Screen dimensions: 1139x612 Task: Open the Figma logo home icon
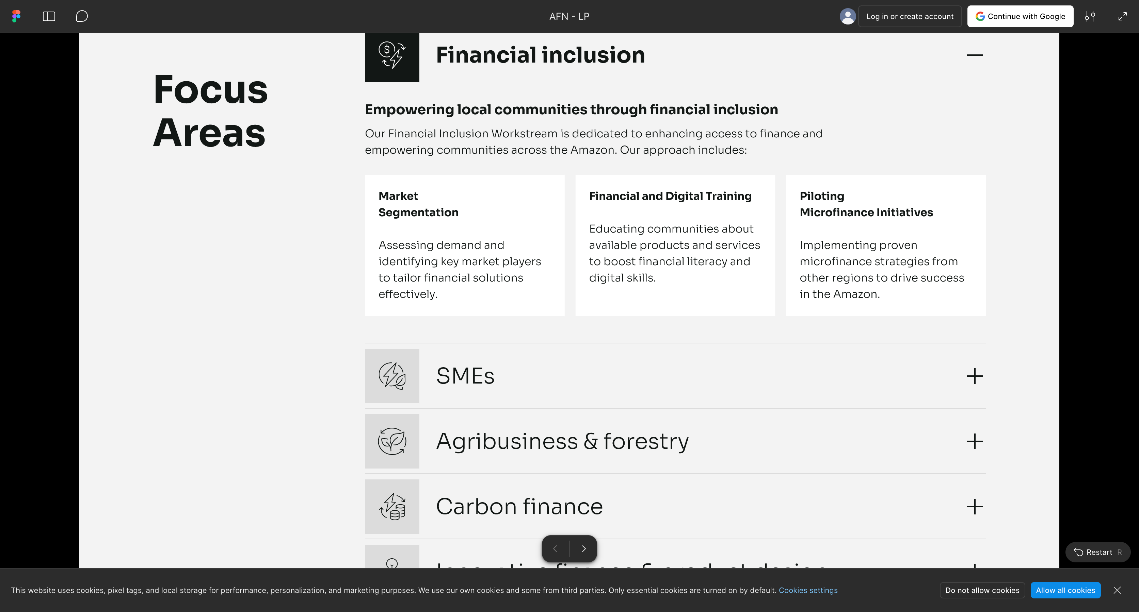pos(16,16)
